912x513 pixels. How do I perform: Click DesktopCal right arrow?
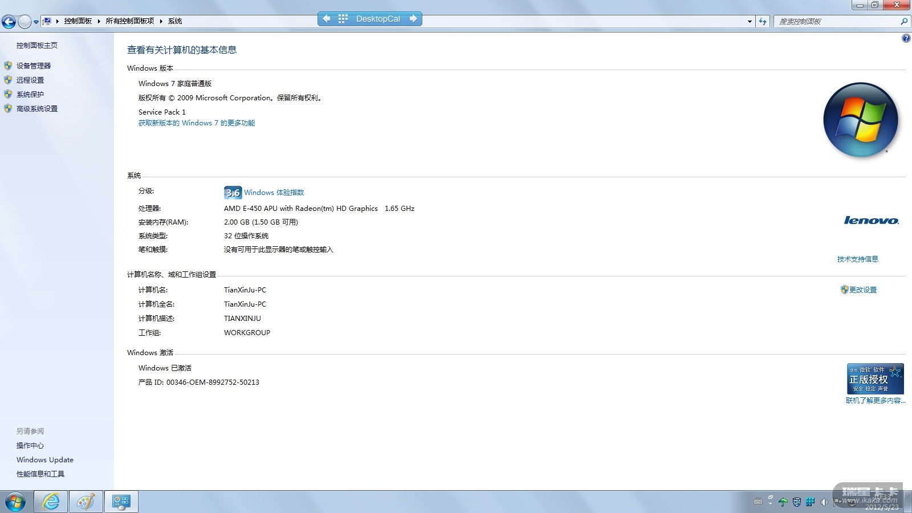pyautogui.click(x=413, y=19)
